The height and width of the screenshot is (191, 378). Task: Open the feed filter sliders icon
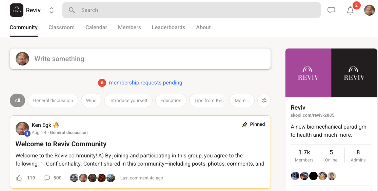tap(264, 100)
